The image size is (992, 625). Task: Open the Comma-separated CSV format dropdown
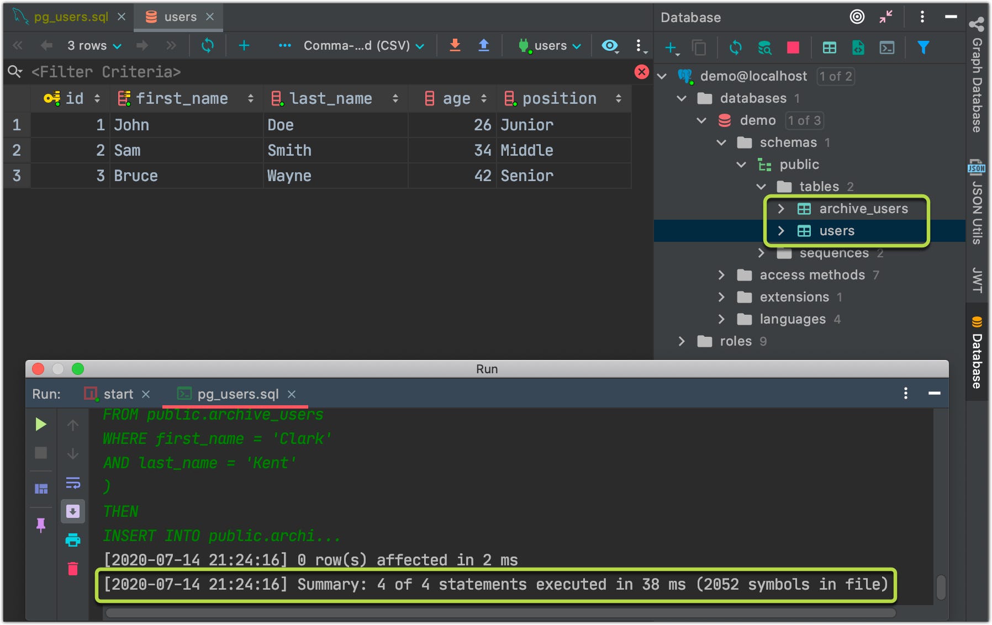[363, 45]
